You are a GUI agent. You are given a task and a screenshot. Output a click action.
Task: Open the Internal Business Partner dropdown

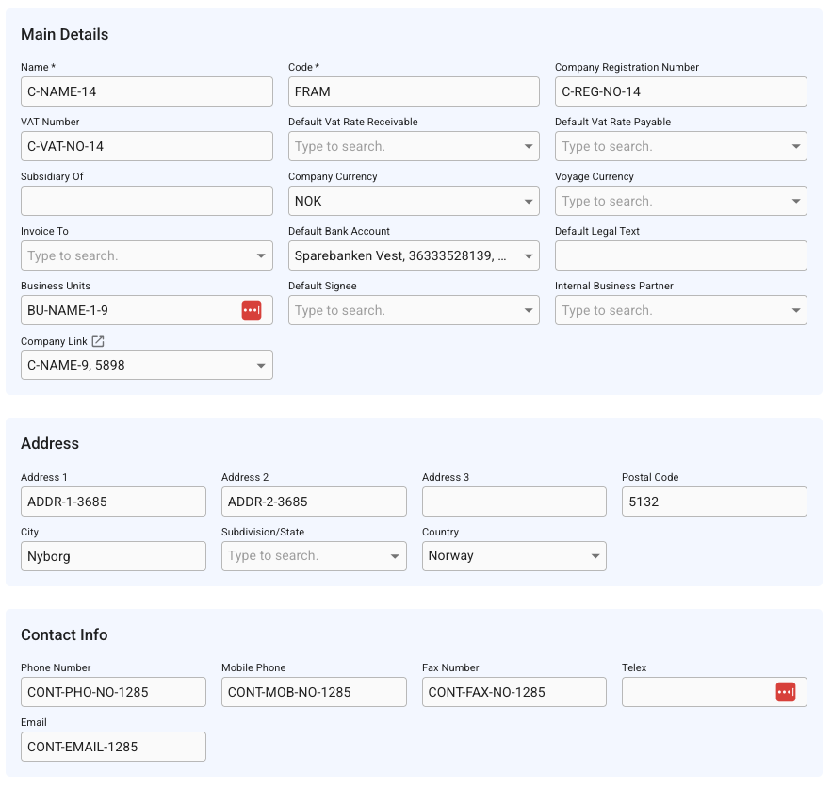(795, 310)
